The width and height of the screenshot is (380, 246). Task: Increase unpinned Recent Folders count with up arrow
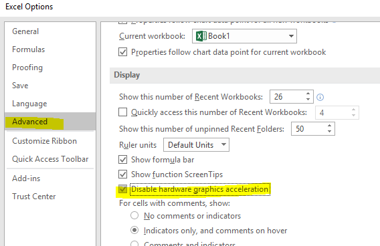pos(329,126)
